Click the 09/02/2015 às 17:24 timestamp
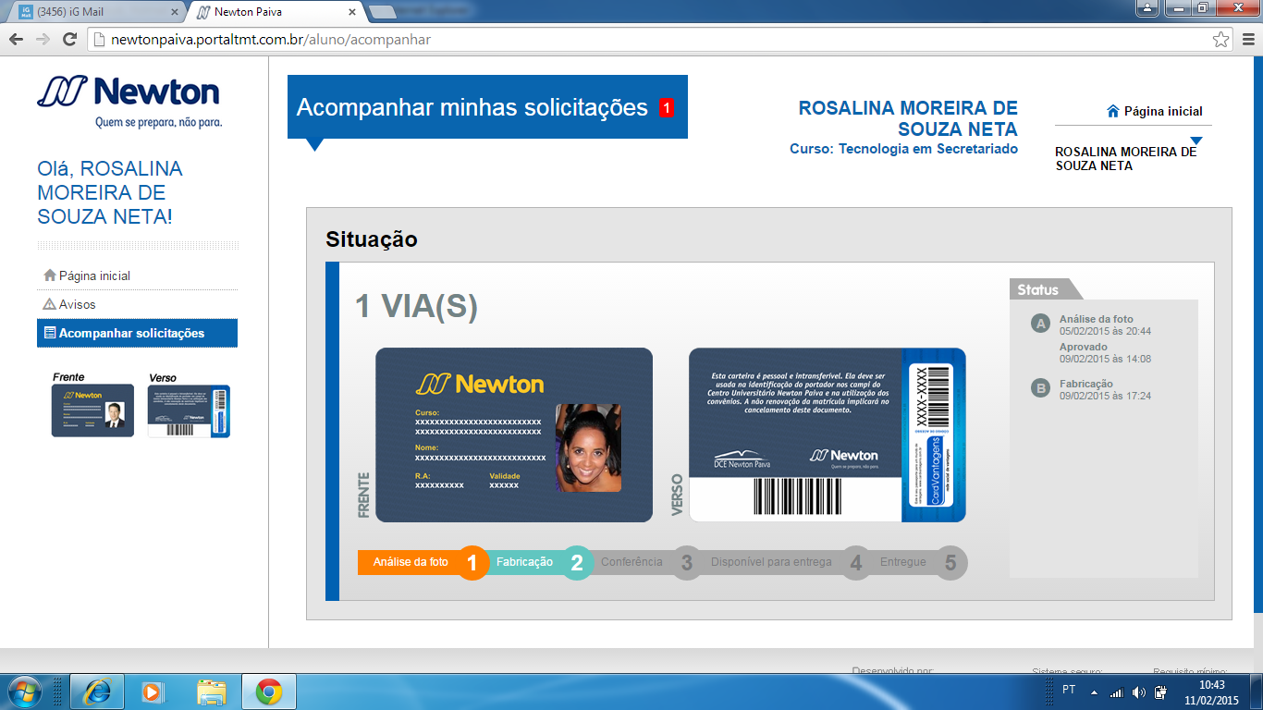Image resolution: width=1263 pixels, height=710 pixels. coord(1105,396)
